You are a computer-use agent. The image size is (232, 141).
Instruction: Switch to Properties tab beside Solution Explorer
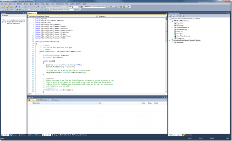click(188, 135)
